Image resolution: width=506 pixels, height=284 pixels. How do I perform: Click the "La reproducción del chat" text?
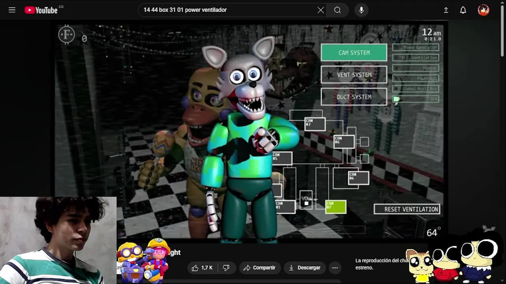(382, 261)
